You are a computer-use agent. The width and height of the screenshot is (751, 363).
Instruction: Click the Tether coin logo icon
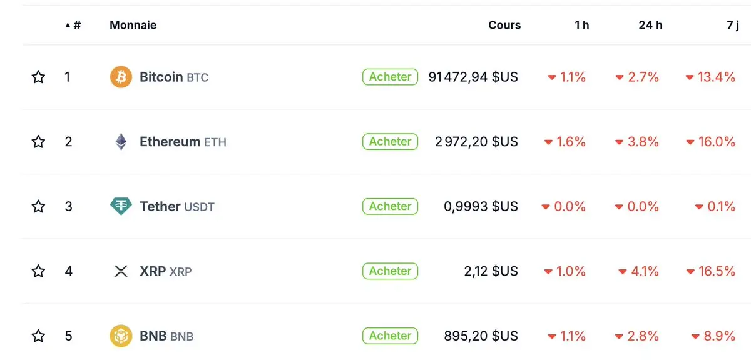pyautogui.click(x=121, y=207)
